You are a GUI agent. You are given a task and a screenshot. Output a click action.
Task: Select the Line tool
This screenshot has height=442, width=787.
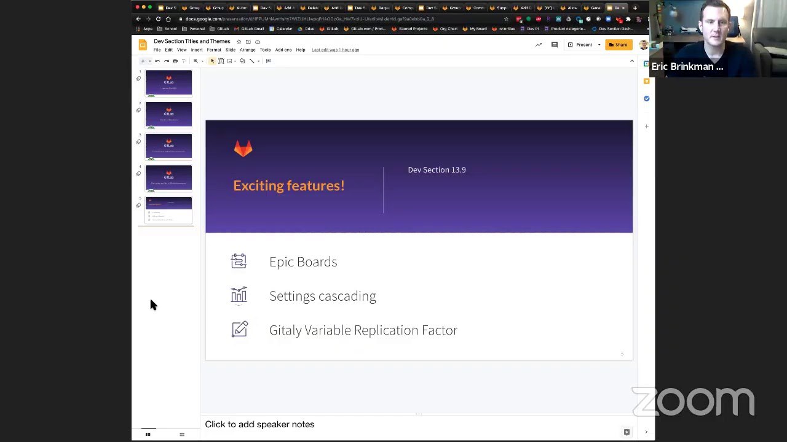tap(251, 61)
